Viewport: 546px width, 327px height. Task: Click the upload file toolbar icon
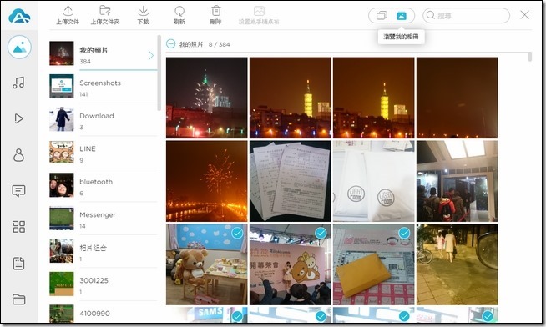68,16
